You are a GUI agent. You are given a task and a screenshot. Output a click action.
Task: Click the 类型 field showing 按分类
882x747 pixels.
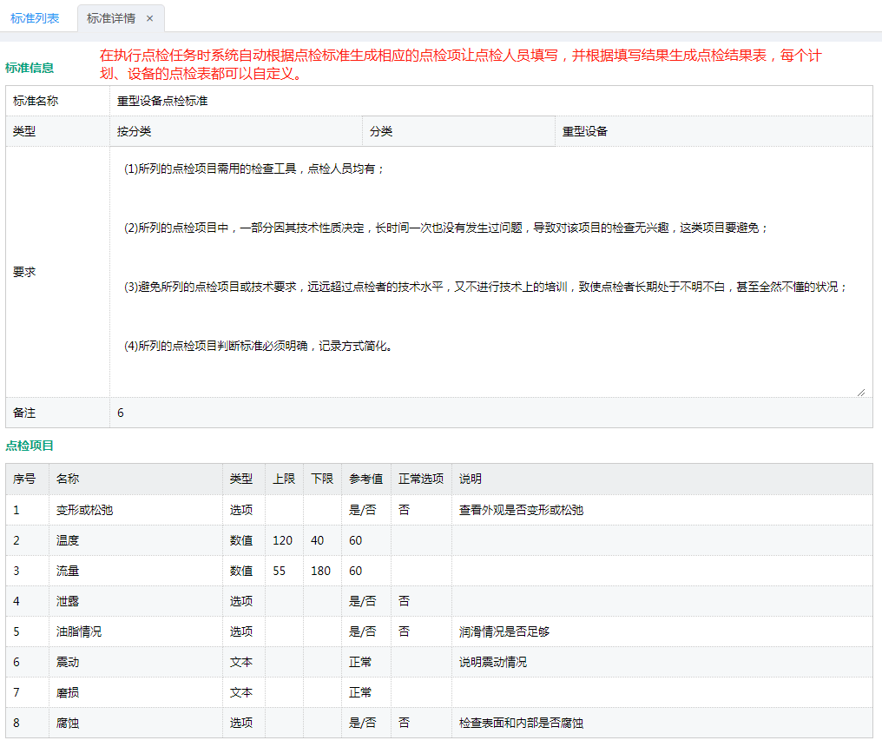click(x=236, y=131)
